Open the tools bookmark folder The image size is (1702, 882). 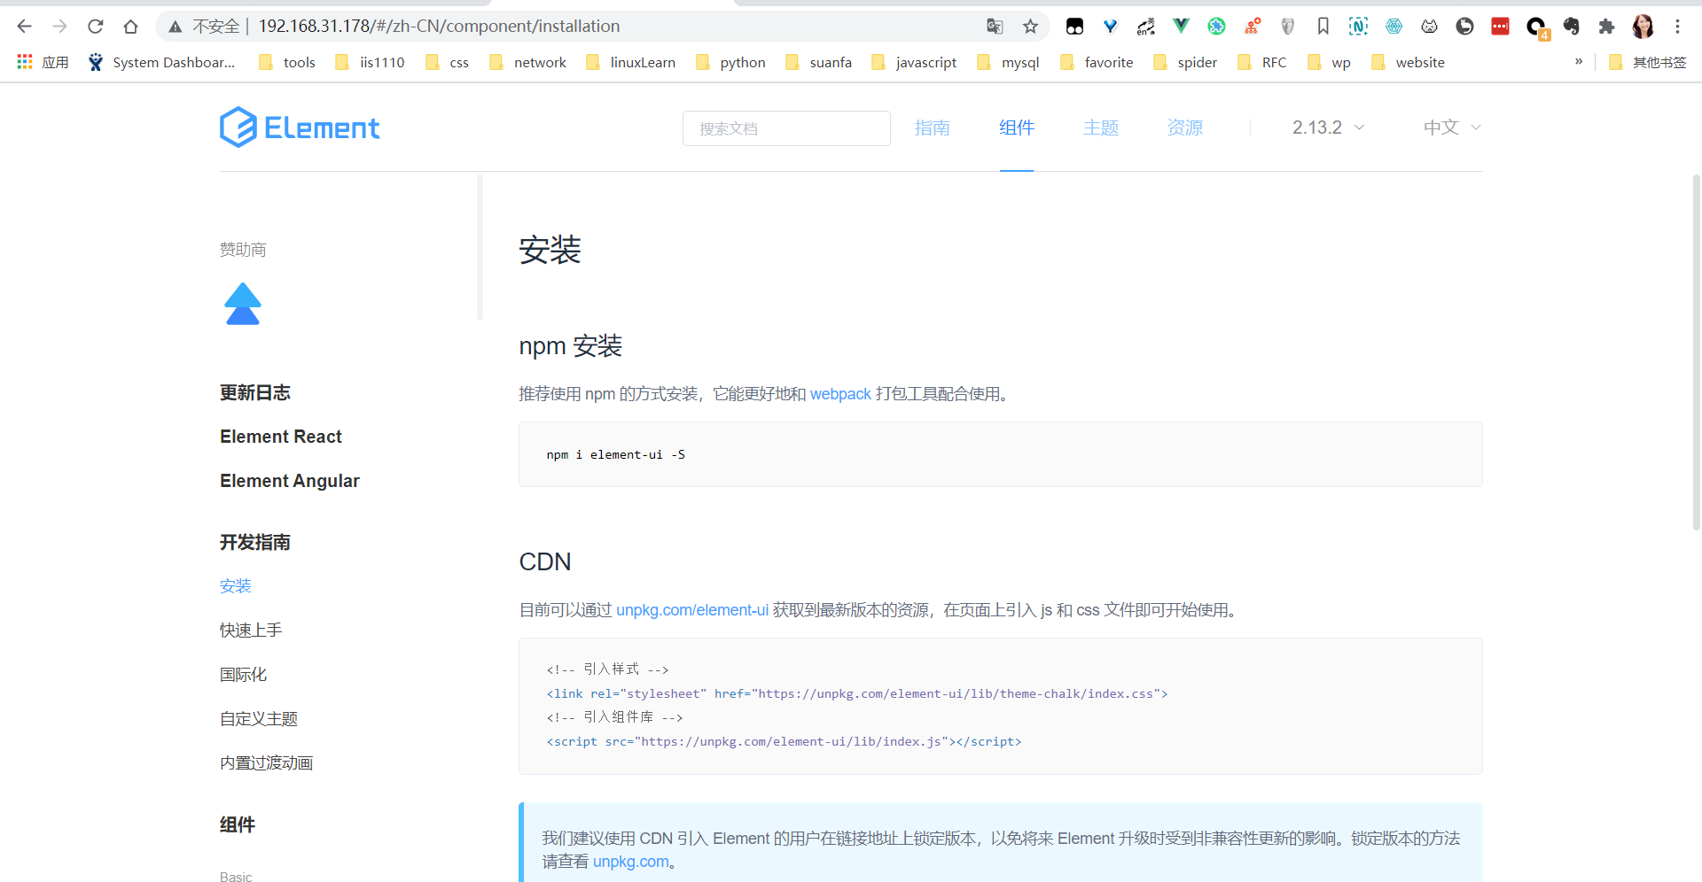287,62
